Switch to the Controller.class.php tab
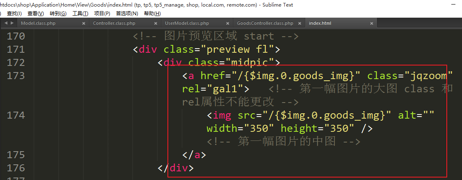The height and width of the screenshot is (180, 462). (114, 23)
